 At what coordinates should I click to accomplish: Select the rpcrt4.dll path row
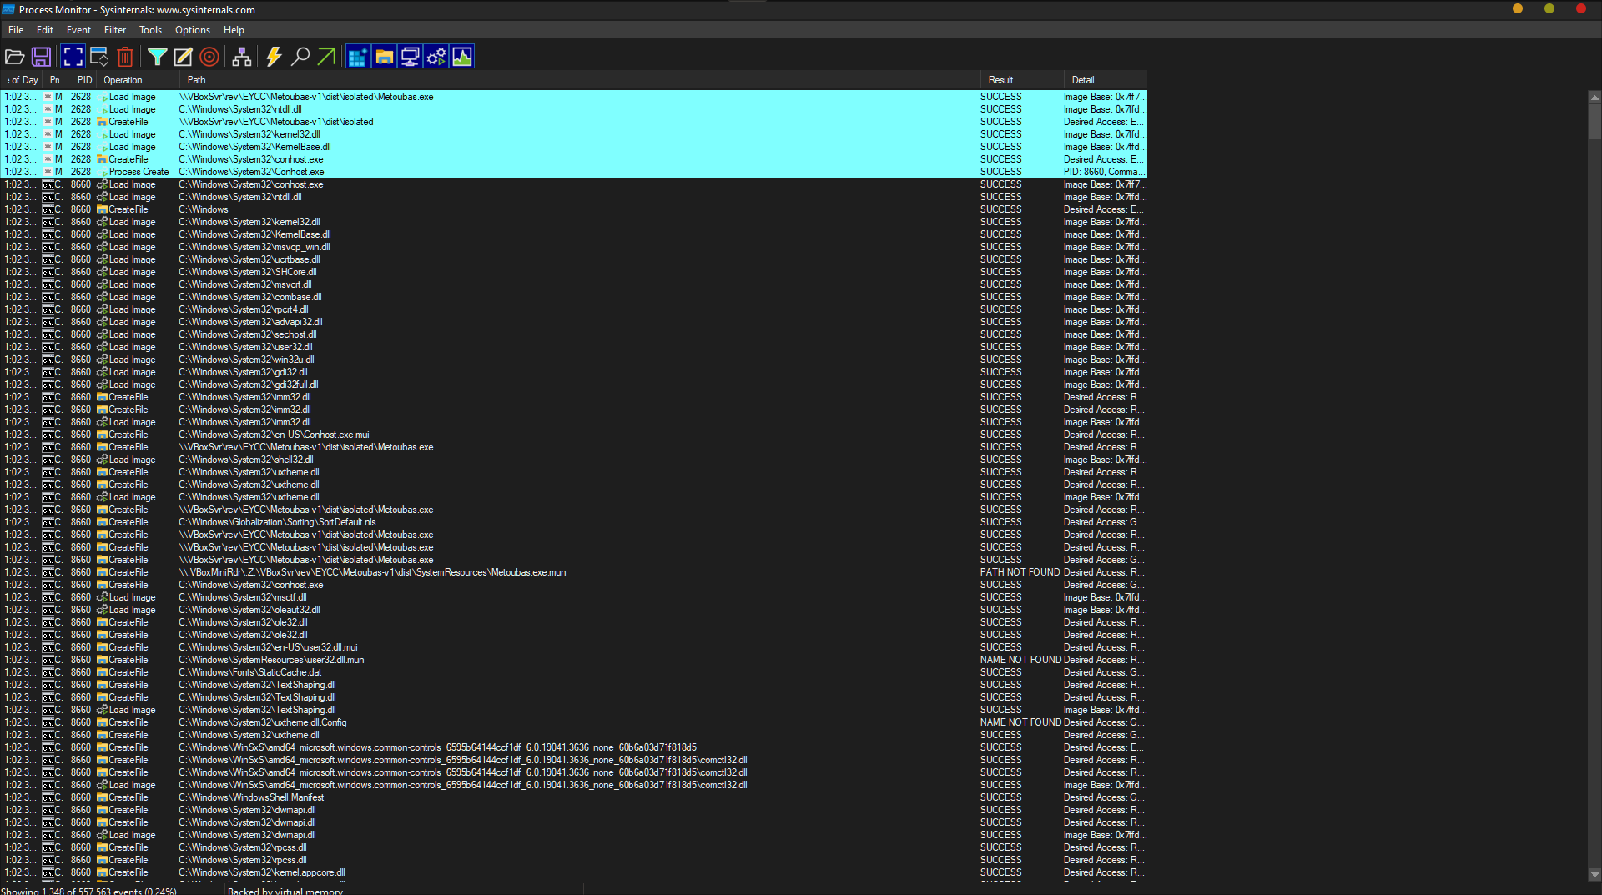[x=574, y=309]
